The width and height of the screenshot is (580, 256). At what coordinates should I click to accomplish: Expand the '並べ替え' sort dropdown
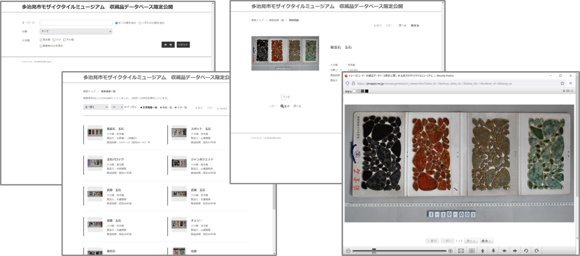tap(96, 107)
